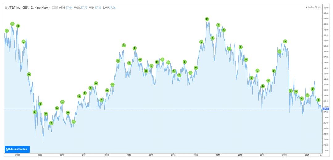
Task: Click the current price label 27.56 on axis
Action: click(326, 109)
